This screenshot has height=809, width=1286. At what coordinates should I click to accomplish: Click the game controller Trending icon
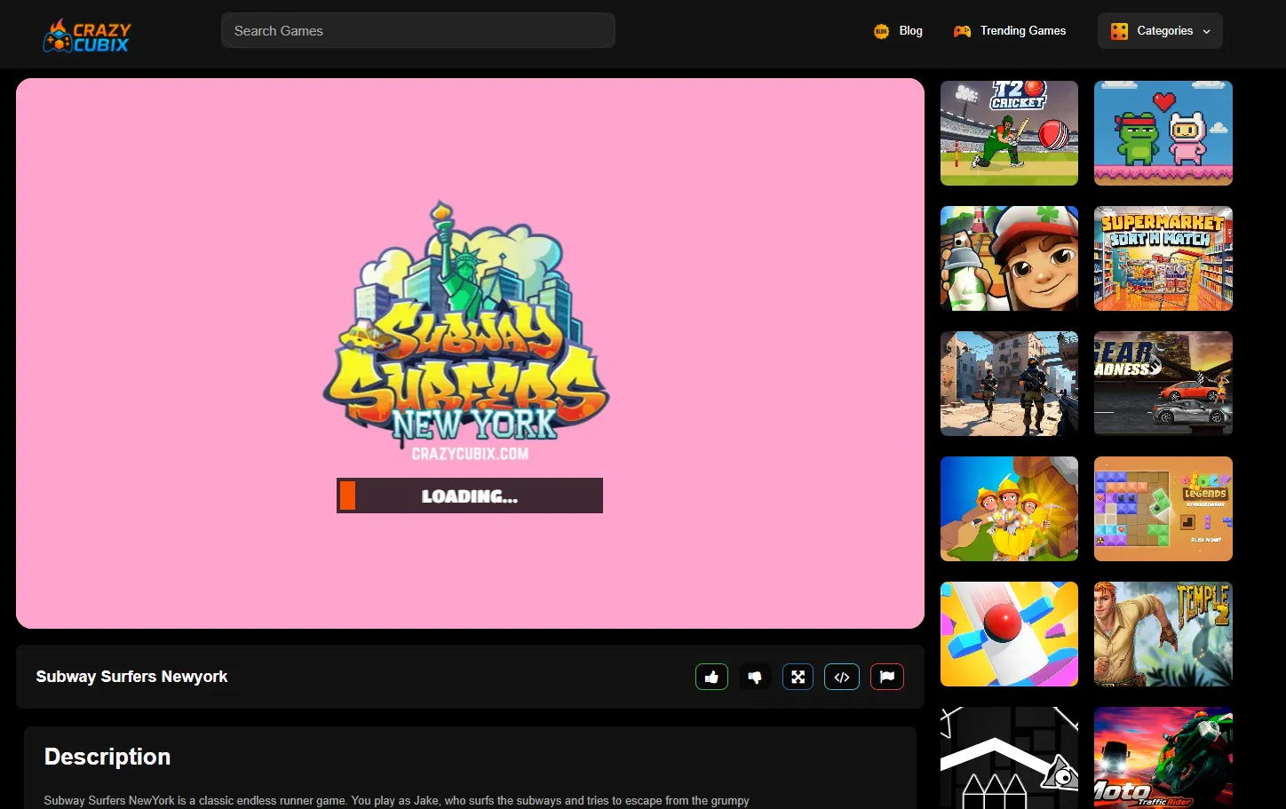pyautogui.click(x=962, y=31)
